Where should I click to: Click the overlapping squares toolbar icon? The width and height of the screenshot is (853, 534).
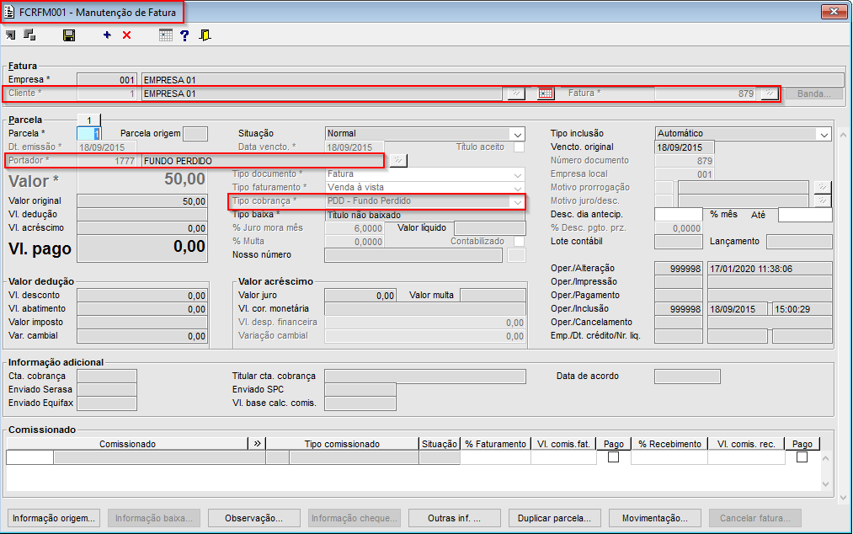click(30, 35)
